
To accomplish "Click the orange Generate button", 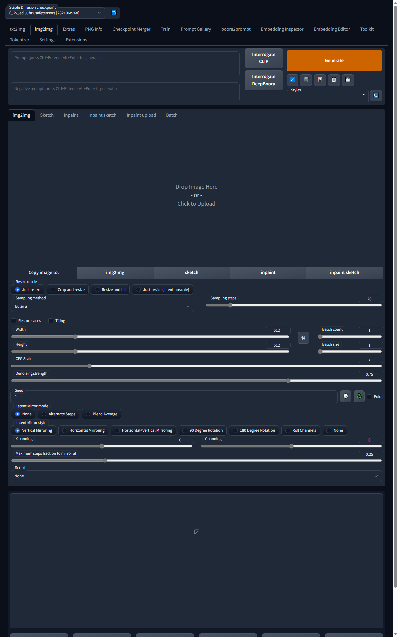I will click(334, 60).
